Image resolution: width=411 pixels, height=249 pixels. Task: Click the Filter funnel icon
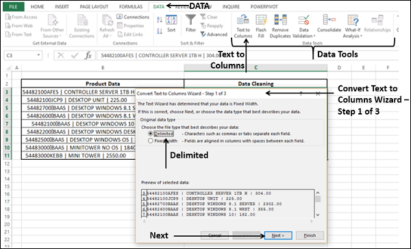click(x=190, y=20)
